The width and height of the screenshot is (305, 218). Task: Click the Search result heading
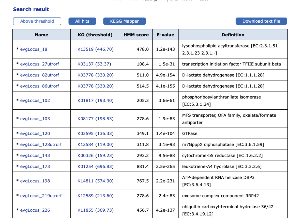(31, 9)
